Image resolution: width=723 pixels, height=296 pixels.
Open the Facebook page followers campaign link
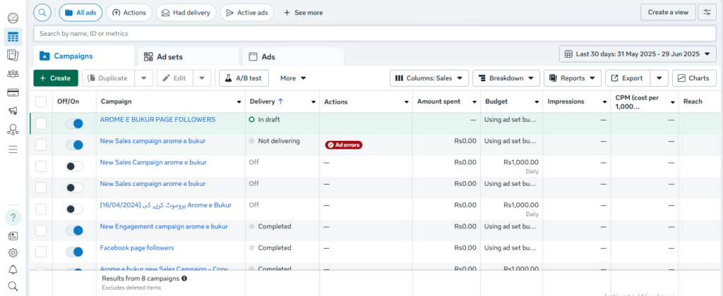pos(136,248)
